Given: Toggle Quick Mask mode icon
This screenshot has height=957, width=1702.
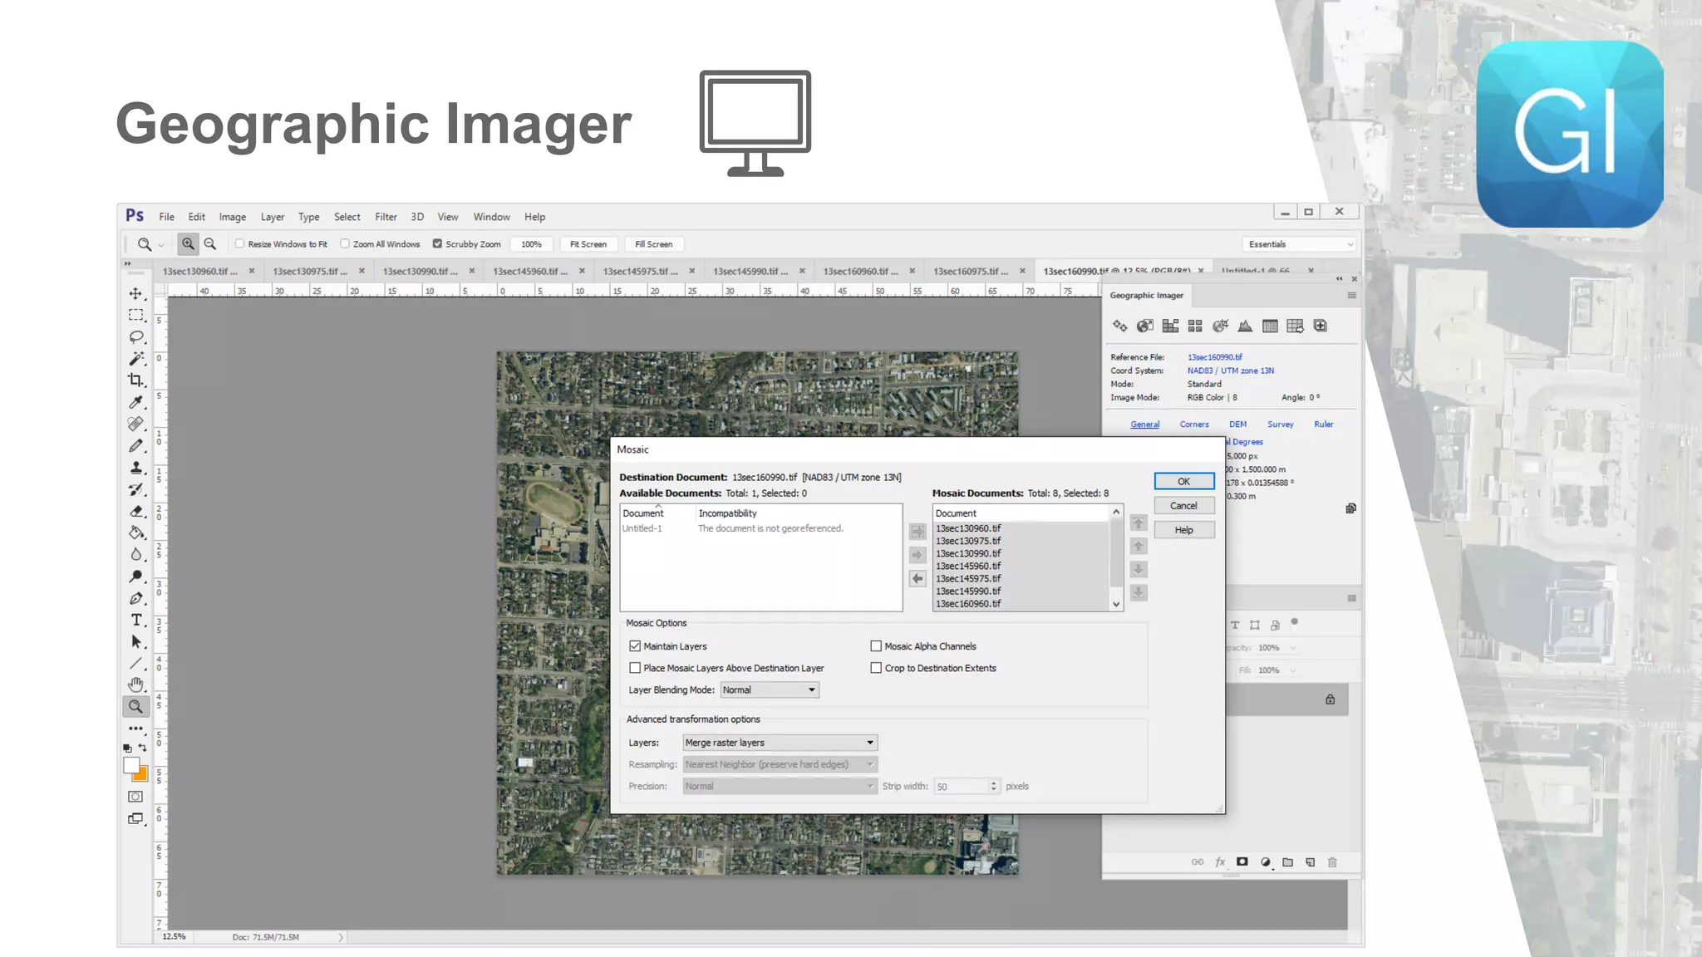Looking at the screenshot, I should pyautogui.click(x=135, y=797).
